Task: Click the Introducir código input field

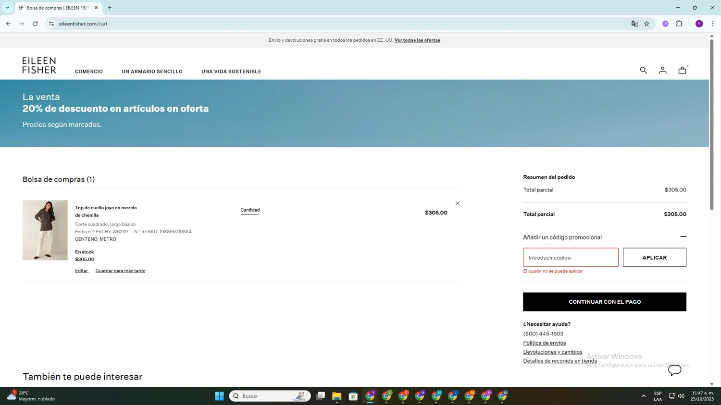Action: coord(571,257)
